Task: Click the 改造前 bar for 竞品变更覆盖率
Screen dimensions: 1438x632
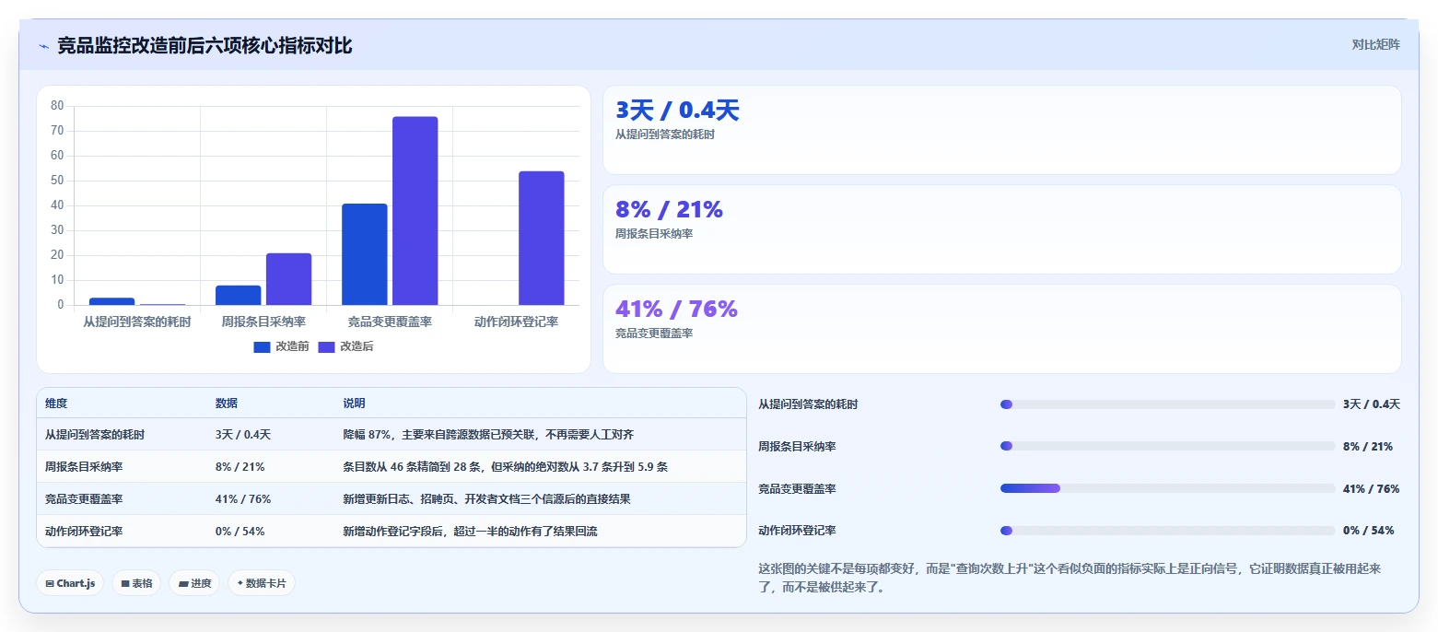Action: coord(364,254)
